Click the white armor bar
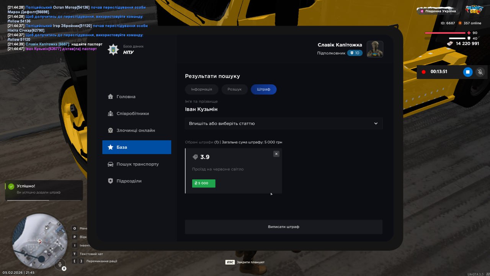The width and height of the screenshot is (490, 276). point(457,38)
